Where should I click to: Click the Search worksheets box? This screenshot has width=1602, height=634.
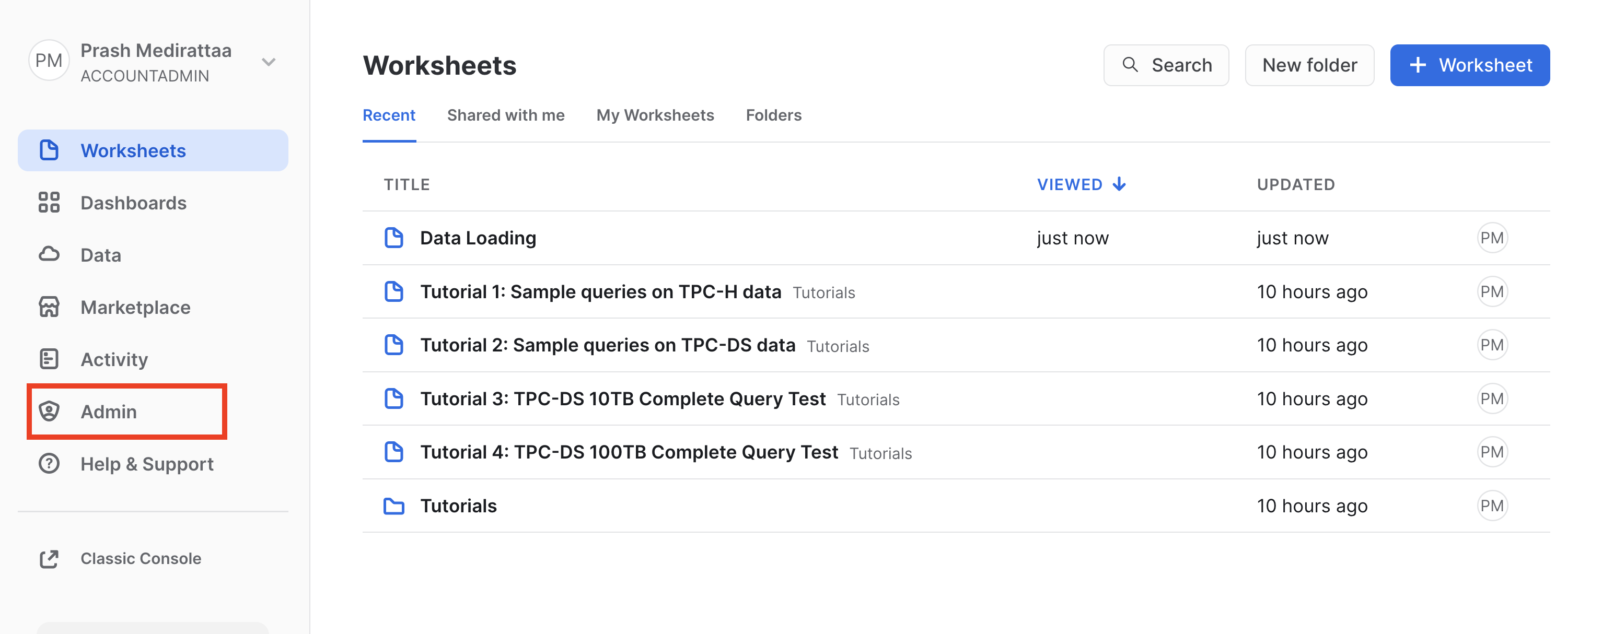pos(1166,65)
